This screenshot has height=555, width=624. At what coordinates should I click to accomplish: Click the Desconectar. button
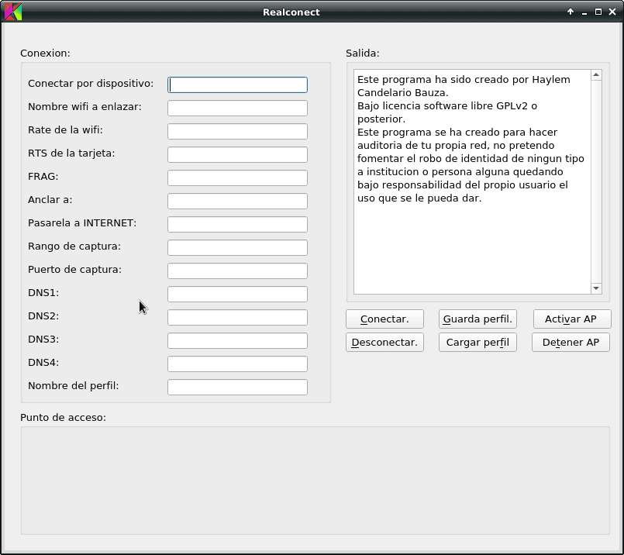384,342
